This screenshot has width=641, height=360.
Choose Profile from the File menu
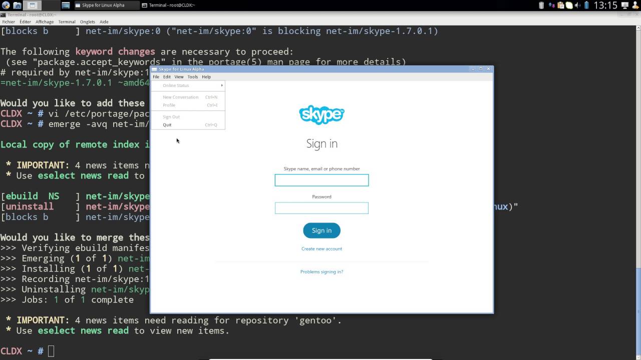tap(188, 105)
